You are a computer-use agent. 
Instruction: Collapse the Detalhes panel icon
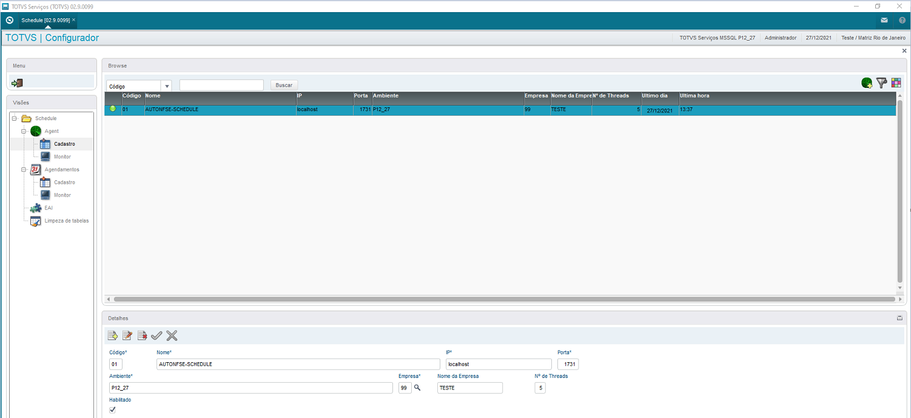(x=899, y=318)
